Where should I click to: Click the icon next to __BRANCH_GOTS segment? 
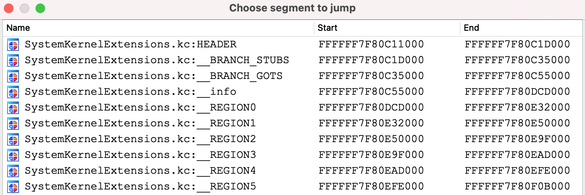point(13,76)
